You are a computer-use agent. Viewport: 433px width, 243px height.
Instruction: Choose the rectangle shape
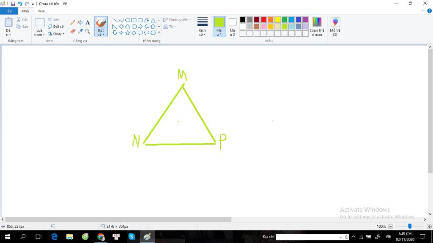(134, 20)
